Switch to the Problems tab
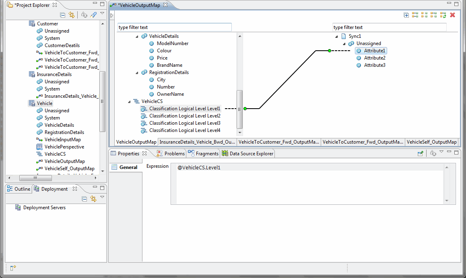Screen dimensions: 466x278 coord(171,153)
